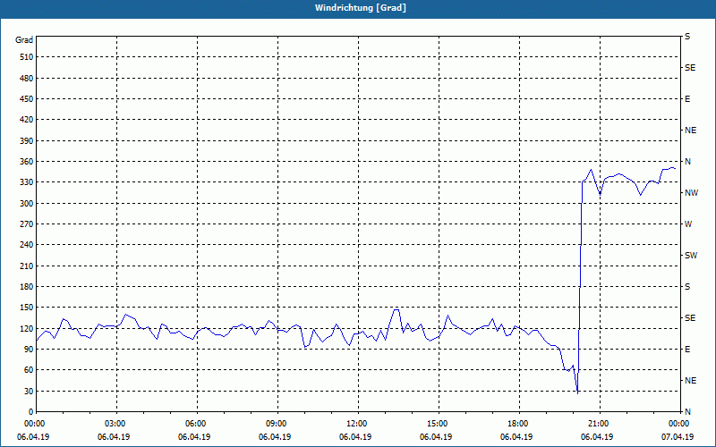Click the 420 degree axis label

[27, 120]
